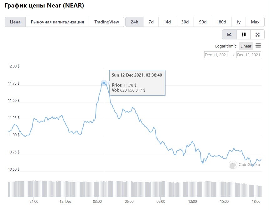Open the Dec 12, 2021 end date picker

tap(249, 55)
